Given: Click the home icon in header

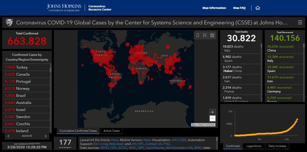Looking at the screenshot, I should point(258,8).
